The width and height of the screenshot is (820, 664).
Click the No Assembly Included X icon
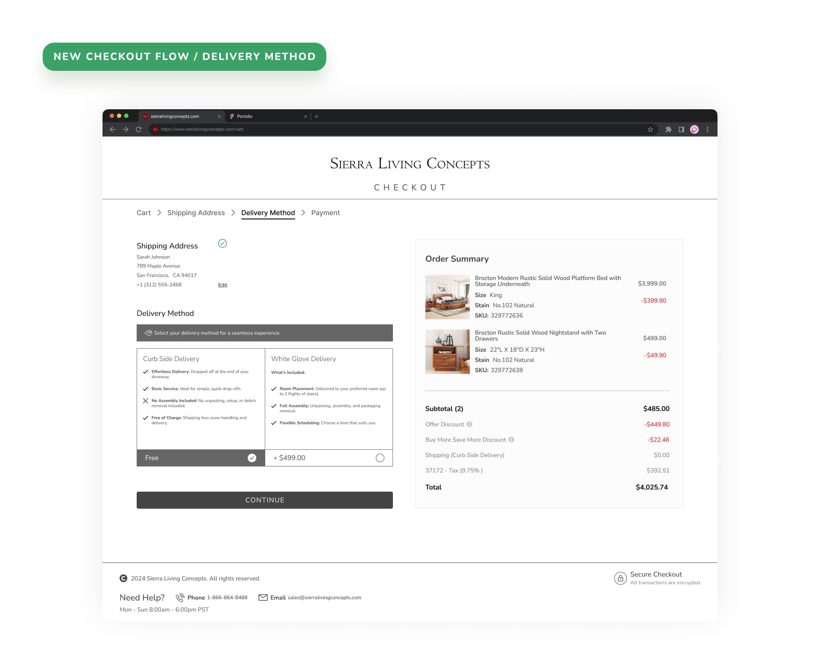[x=146, y=401]
